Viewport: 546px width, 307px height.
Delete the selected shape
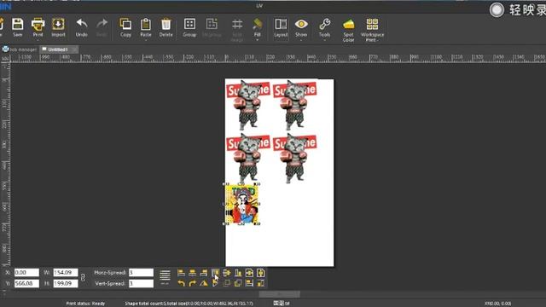tap(166, 27)
